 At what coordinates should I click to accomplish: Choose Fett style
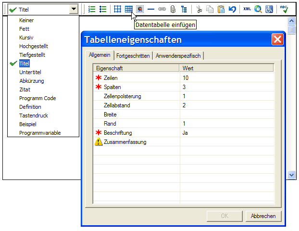click(x=24, y=29)
